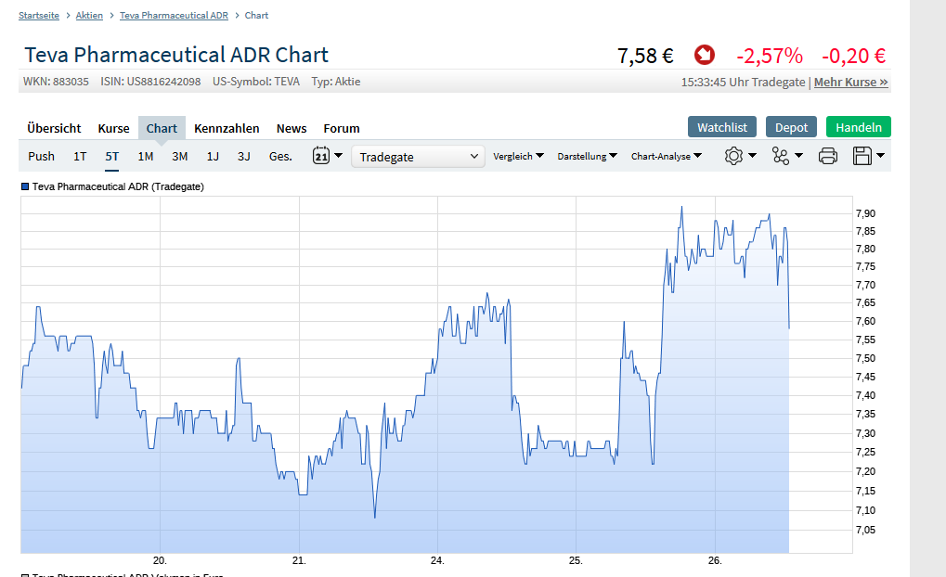The width and height of the screenshot is (946, 577).
Task: Click the Watchlist button
Action: (722, 127)
